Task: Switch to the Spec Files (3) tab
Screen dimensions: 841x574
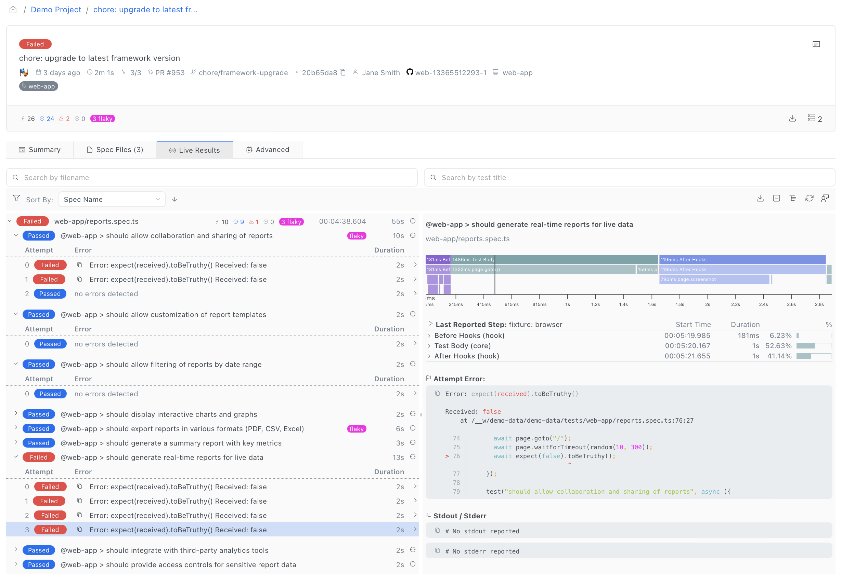Action: coord(115,150)
